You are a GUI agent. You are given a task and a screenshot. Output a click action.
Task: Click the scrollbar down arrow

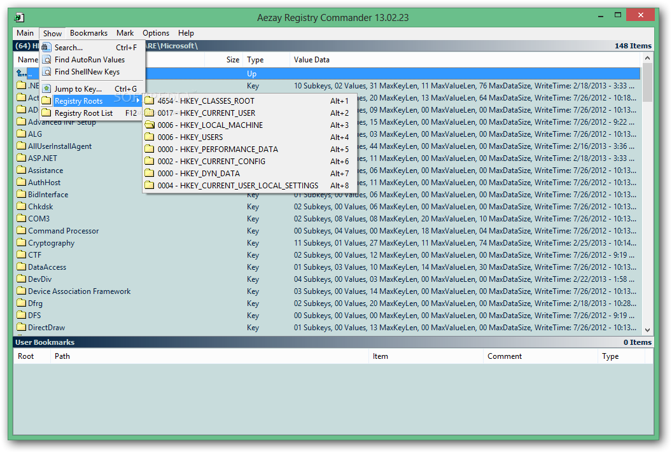647,330
